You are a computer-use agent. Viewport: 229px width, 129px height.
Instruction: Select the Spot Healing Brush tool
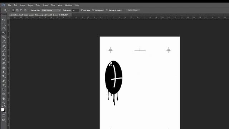[x=4, y=46]
